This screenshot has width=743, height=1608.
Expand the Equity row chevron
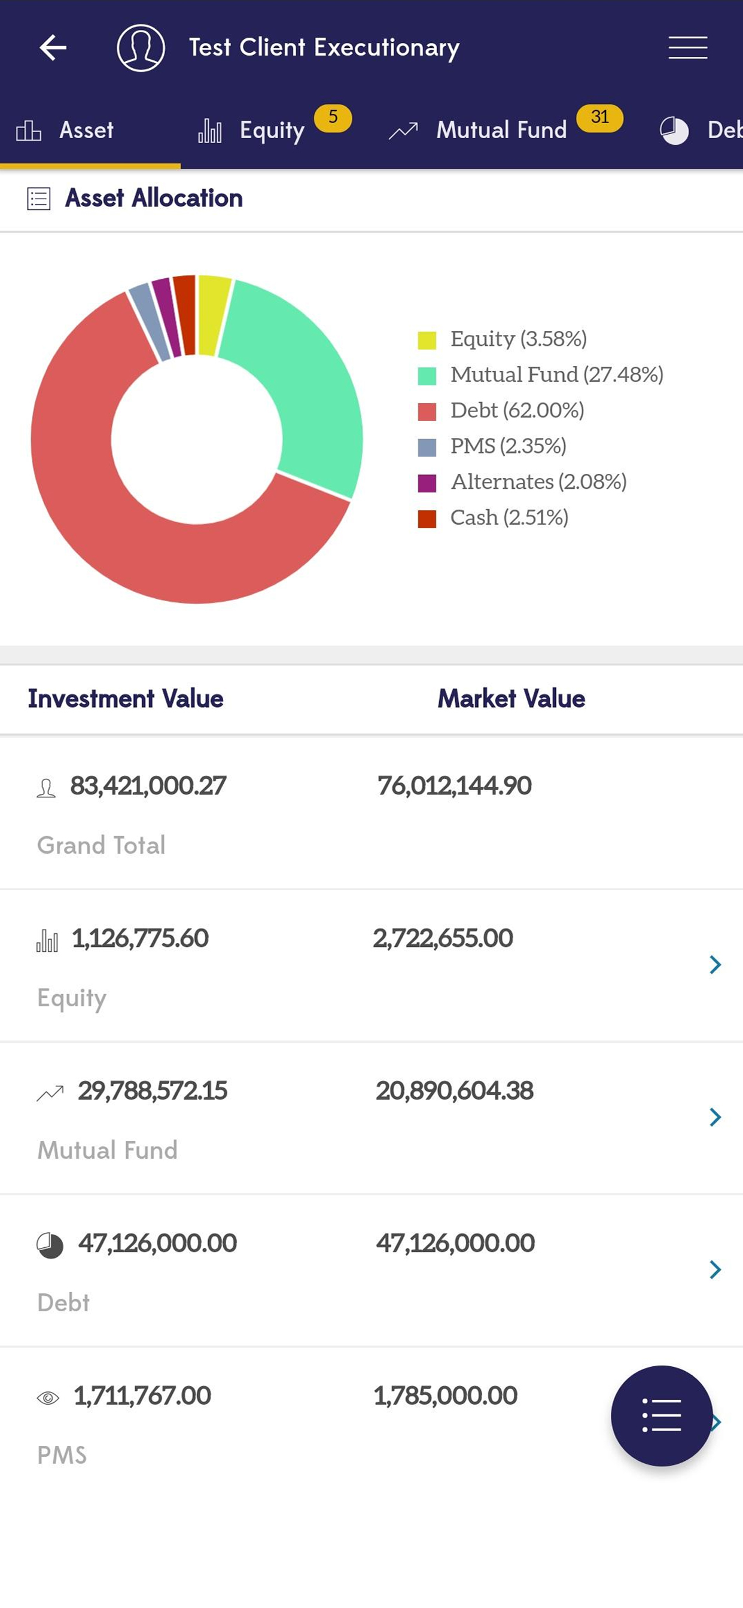[715, 964]
